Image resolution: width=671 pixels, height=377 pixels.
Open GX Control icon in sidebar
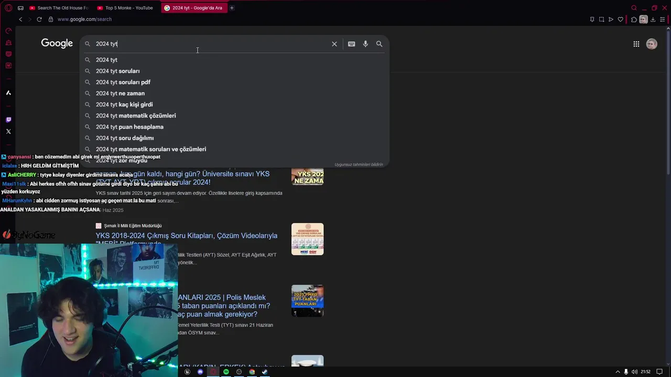click(8, 31)
